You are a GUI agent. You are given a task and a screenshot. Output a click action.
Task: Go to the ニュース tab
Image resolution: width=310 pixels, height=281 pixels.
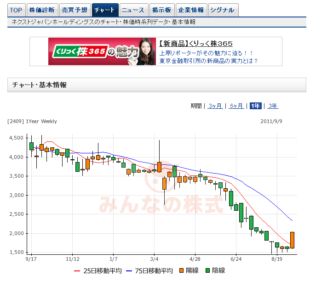(x=134, y=10)
